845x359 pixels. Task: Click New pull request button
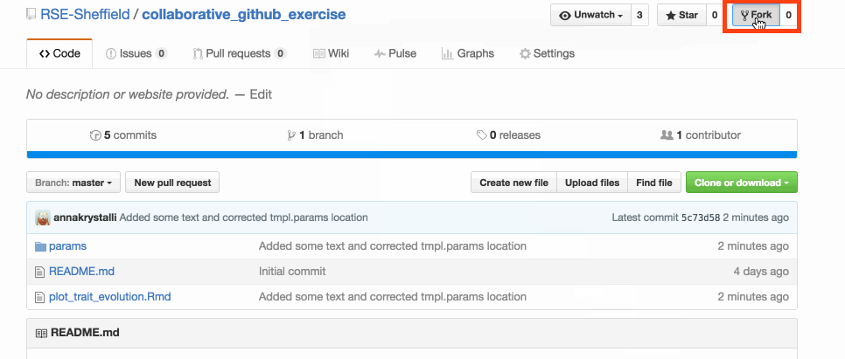coord(172,183)
